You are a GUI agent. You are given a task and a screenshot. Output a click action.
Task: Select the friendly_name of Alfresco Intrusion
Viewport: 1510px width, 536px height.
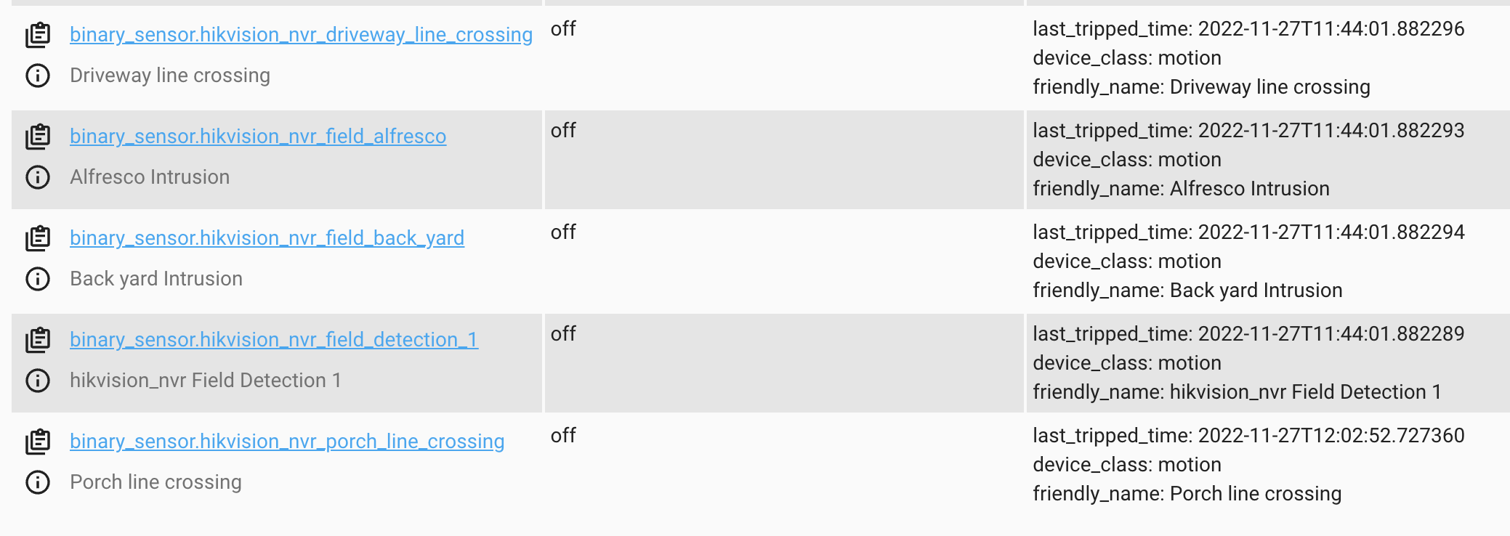(1181, 189)
